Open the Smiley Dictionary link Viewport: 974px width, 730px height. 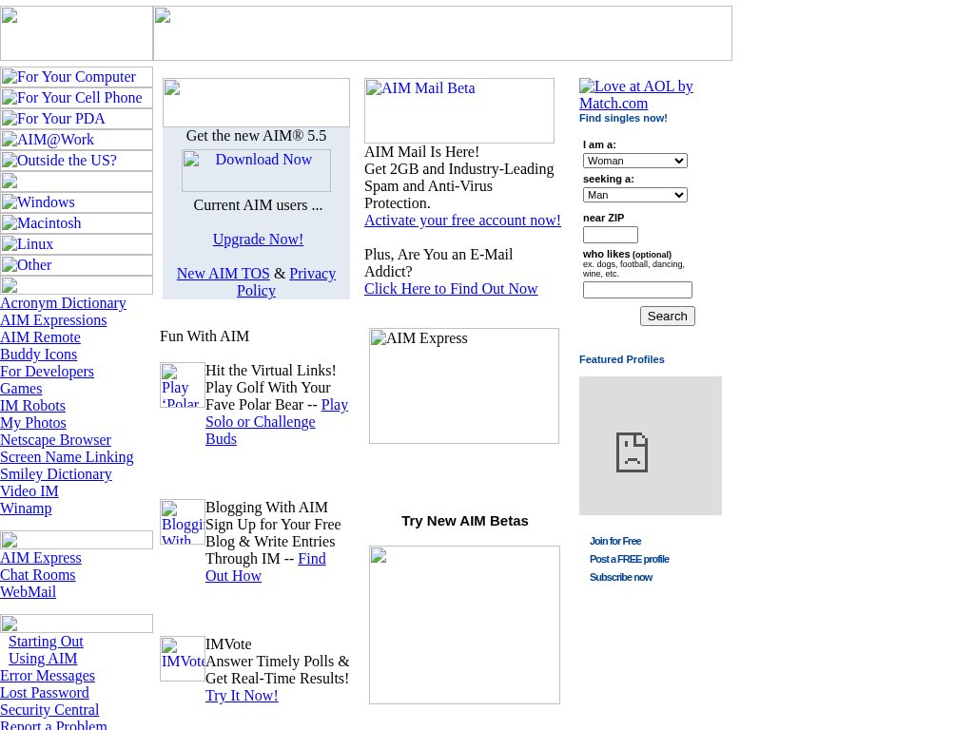pos(56,473)
